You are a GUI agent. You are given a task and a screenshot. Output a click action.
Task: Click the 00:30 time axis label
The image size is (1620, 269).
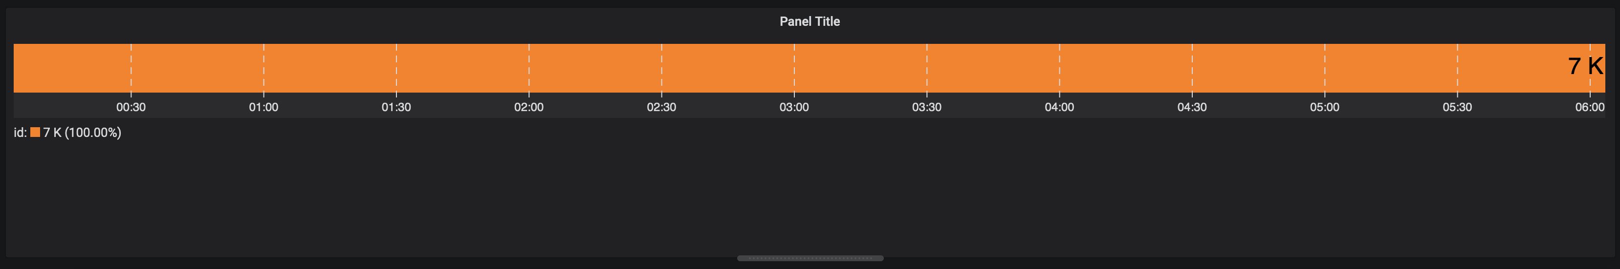131,107
